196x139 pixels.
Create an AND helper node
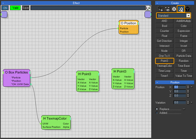pyautogui.click(x=164, y=21)
